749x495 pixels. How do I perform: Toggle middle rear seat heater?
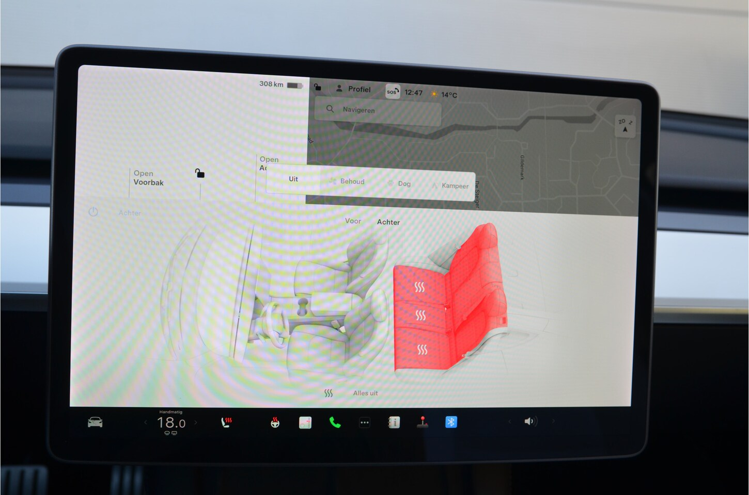tap(421, 315)
